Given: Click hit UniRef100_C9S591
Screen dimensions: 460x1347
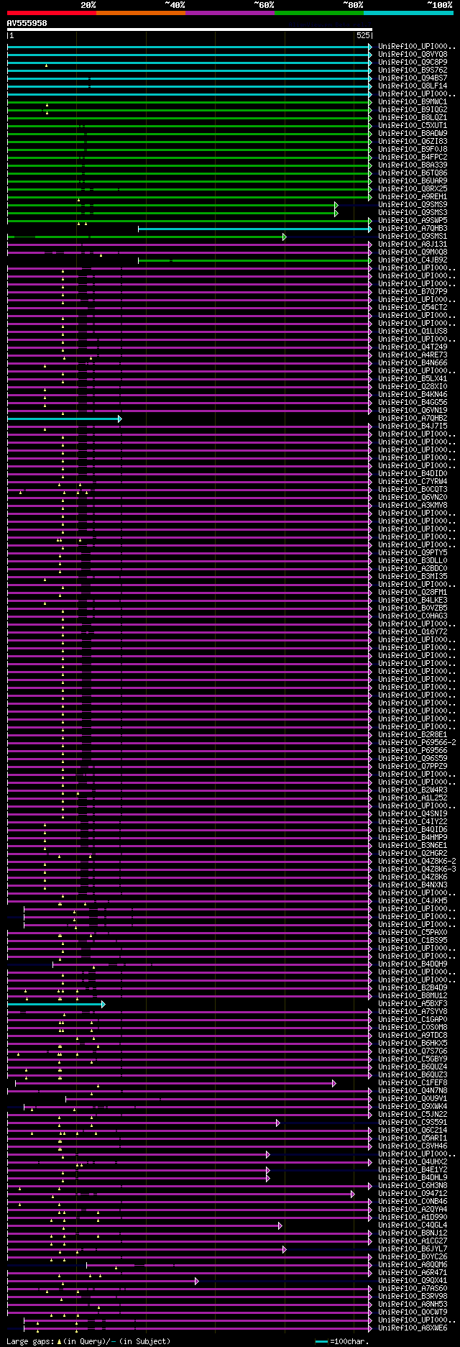Looking at the screenshot, I should pos(413,1122).
